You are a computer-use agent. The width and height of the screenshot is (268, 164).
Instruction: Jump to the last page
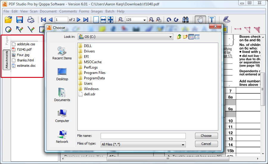pyautogui.click(x=86, y=20)
